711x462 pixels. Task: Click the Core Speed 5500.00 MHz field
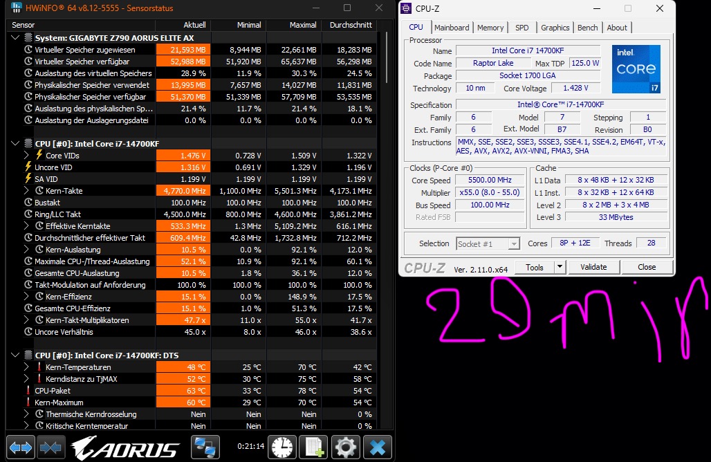point(490,180)
